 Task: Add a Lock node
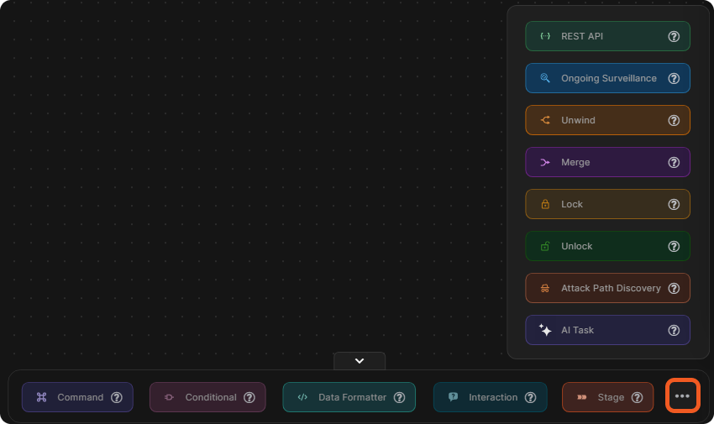(607, 204)
